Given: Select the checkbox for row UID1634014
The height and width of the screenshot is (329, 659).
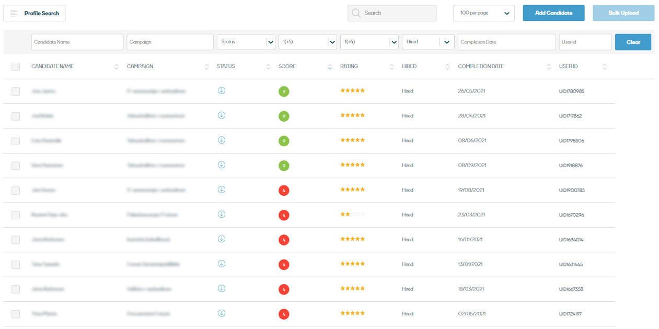Looking at the screenshot, I should [x=16, y=240].
